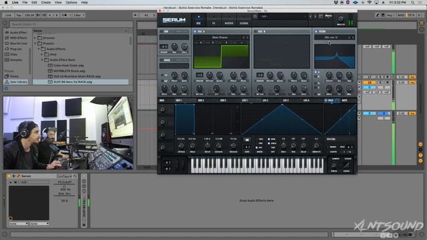Click the Tap tempo button
Image resolution: width=427 pixels, height=240 pixels.
coord(19,15)
